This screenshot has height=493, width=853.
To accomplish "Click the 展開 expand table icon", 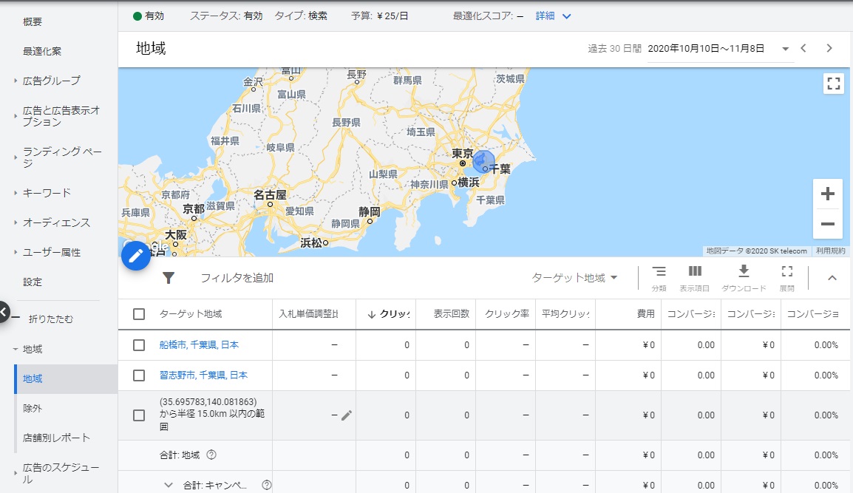I will (786, 278).
